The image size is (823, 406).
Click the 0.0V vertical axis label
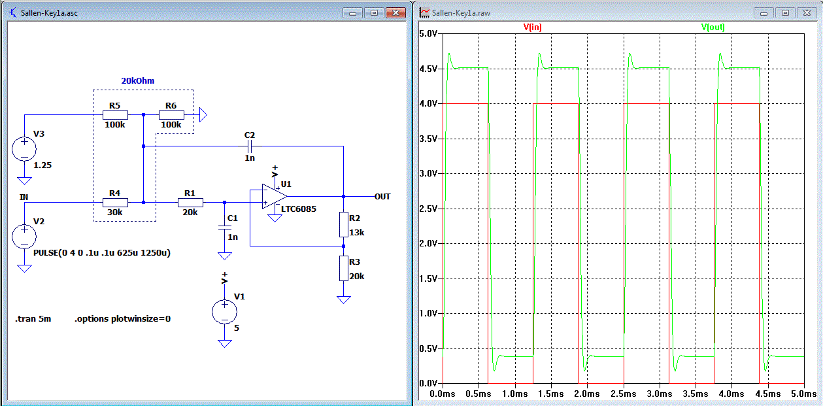pos(428,383)
